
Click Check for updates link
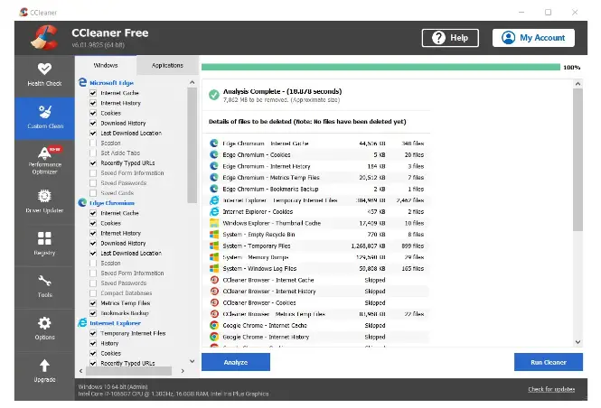coord(551,389)
